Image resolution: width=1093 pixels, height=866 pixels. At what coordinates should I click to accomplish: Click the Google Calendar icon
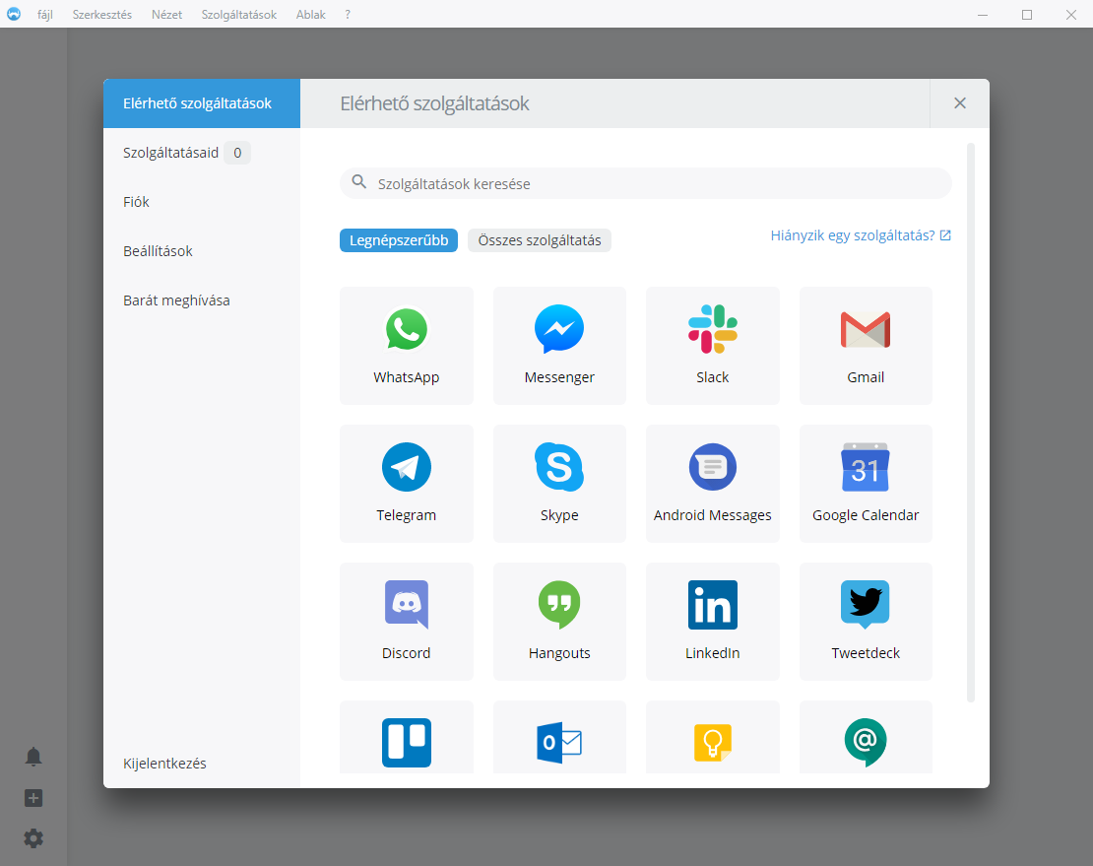tap(865, 468)
